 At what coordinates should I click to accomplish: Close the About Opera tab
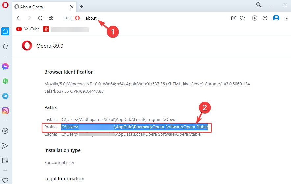click(x=72, y=7)
